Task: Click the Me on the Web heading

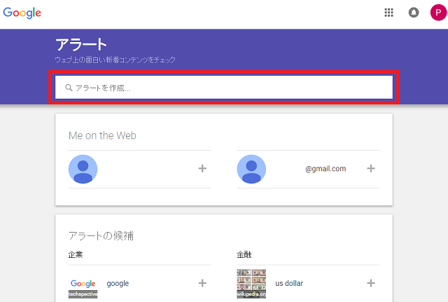Action: pyautogui.click(x=102, y=135)
